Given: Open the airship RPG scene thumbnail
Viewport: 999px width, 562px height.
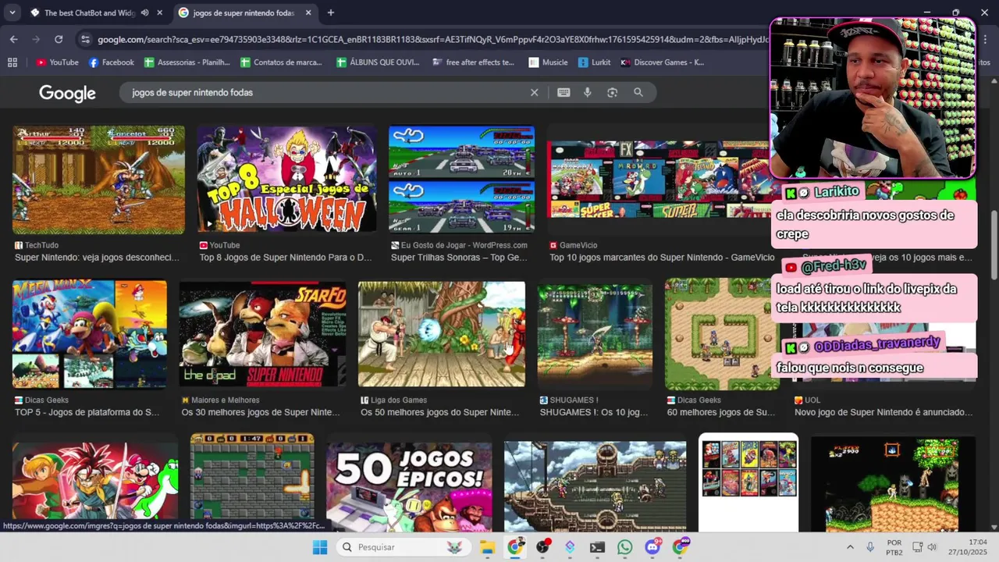Looking at the screenshot, I should [x=595, y=487].
